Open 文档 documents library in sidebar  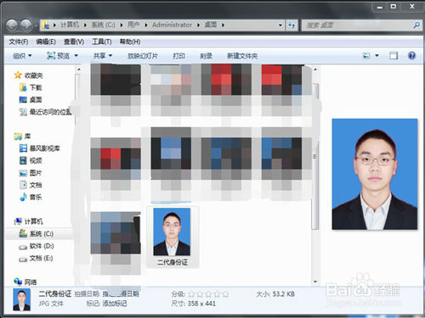(31, 185)
